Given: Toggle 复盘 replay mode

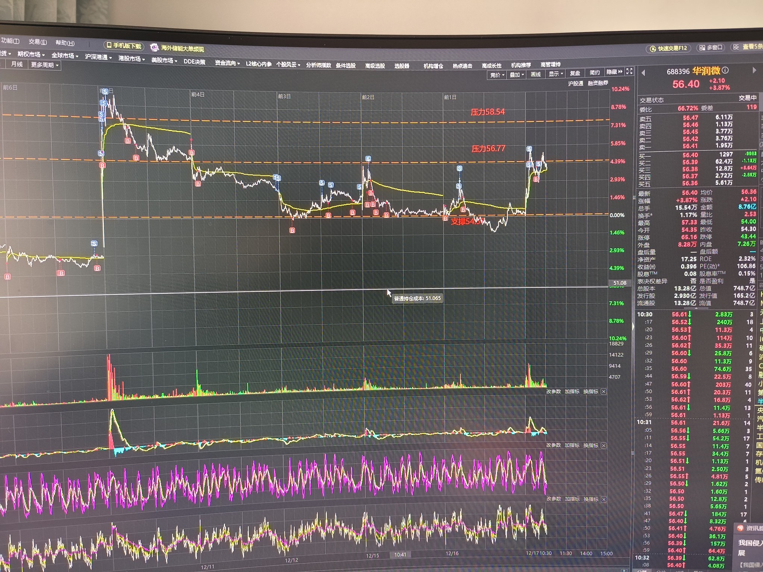Looking at the screenshot, I should click(x=575, y=73).
